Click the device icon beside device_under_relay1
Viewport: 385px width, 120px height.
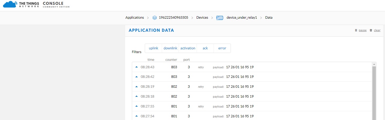pyautogui.click(x=220, y=18)
